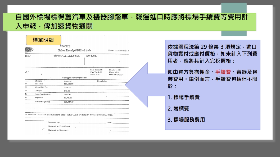The image size is (280, 157).
Task: Select list item 2. 競標費
Action: 178,108
